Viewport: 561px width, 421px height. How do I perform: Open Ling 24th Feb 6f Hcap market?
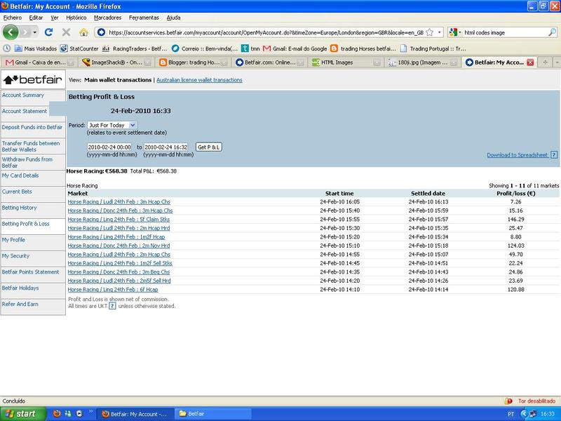[x=113, y=290]
